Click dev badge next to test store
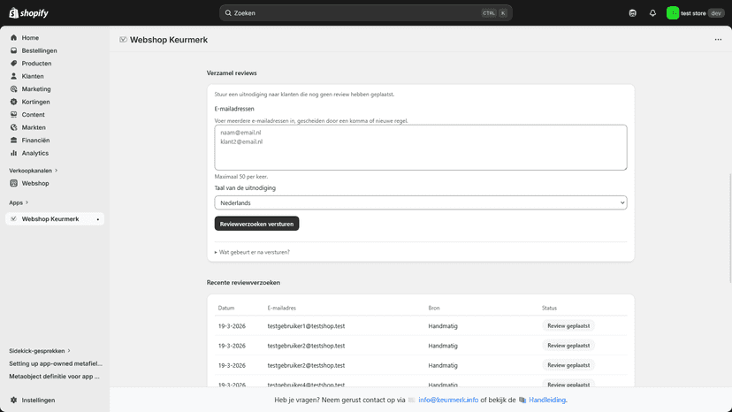Screen dimensions: 732x412 point(716,13)
